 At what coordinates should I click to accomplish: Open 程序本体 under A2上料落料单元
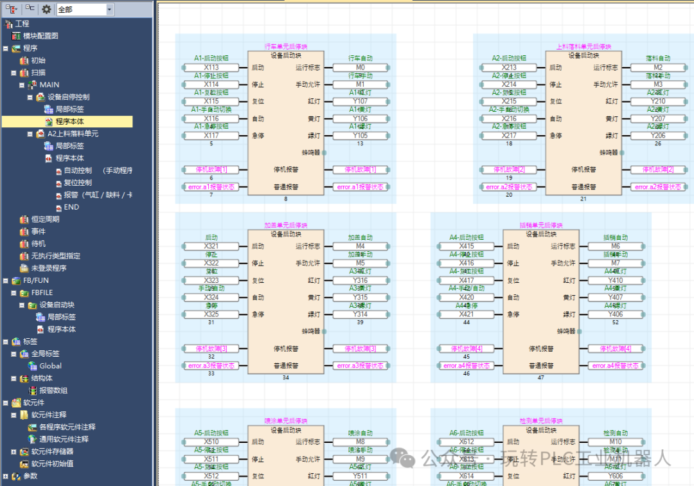[x=69, y=158]
